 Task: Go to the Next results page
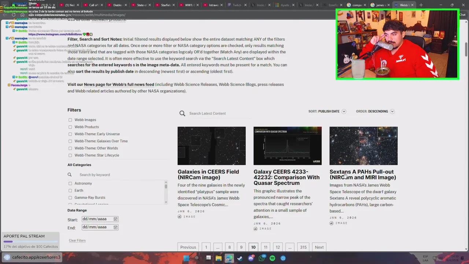pyautogui.click(x=319, y=247)
